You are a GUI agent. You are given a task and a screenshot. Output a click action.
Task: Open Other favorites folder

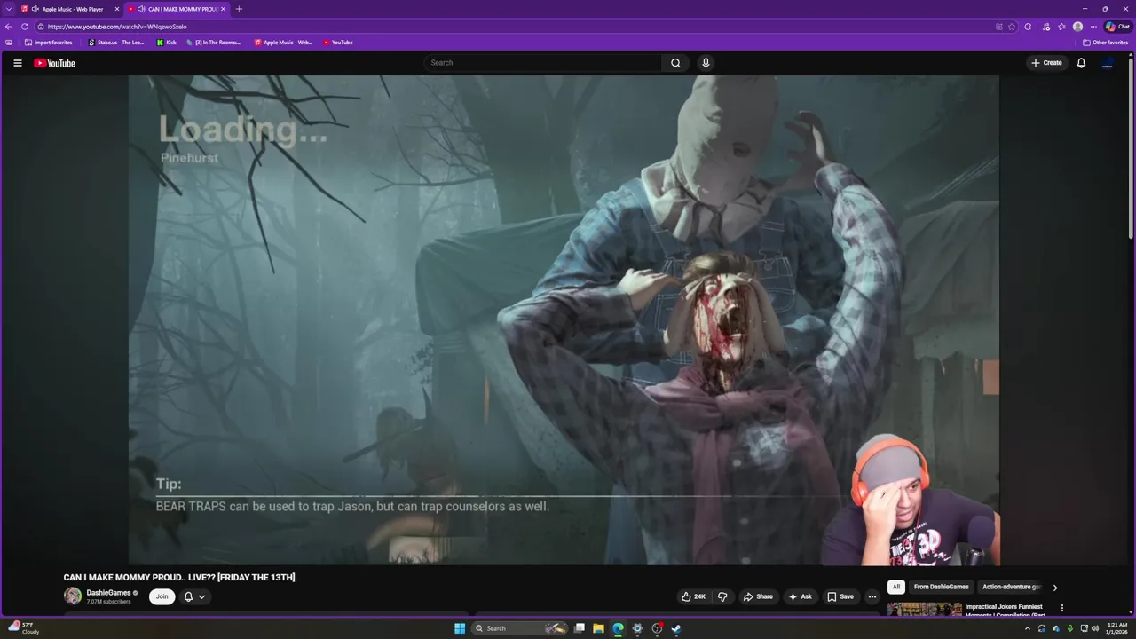tap(1105, 43)
